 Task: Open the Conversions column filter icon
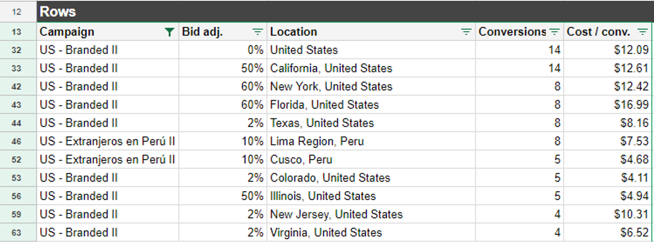pos(554,32)
